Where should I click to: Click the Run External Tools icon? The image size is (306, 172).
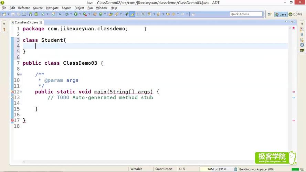coord(85,14)
